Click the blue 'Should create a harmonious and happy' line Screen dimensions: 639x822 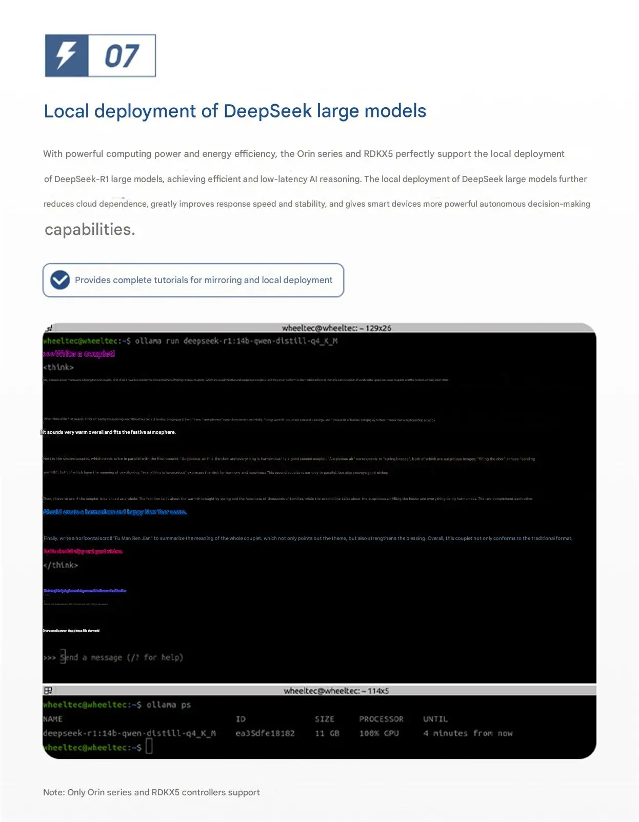coord(115,512)
